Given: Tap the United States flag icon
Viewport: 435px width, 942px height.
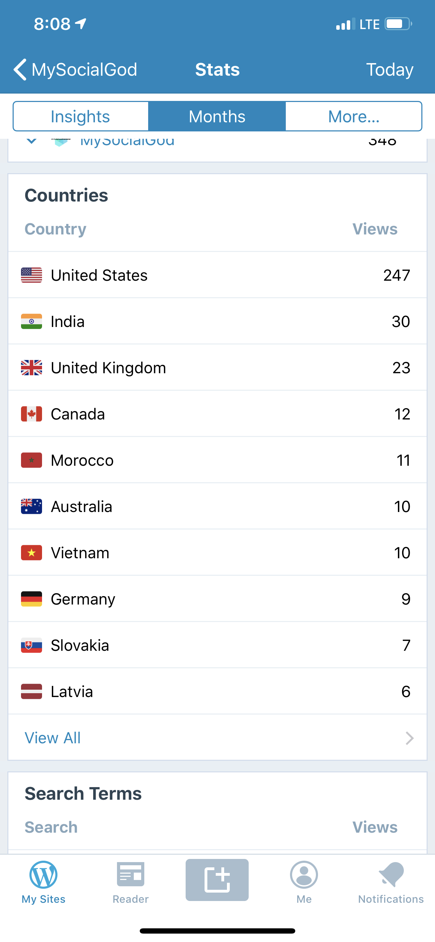Looking at the screenshot, I should tap(32, 275).
